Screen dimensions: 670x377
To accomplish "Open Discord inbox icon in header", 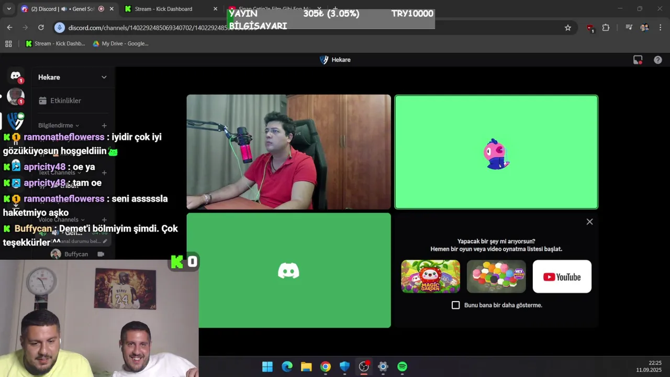I will [x=638, y=60].
